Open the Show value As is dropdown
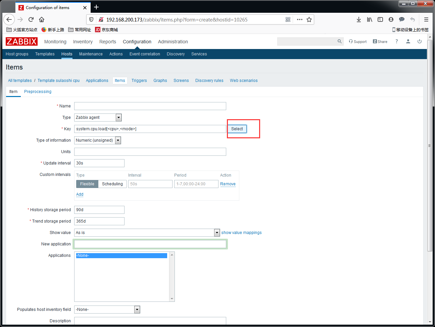This screenshot has height=327, width=435. 147,233
